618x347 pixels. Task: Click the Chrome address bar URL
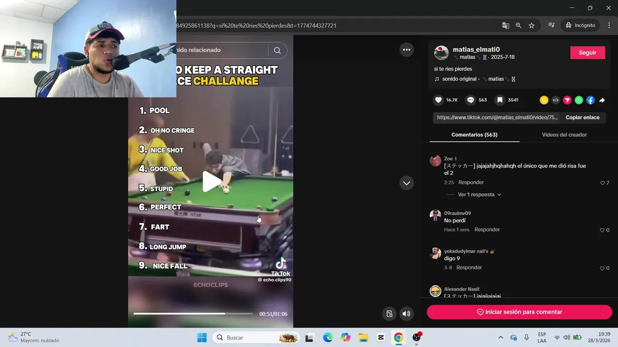[x=256, y=26]
